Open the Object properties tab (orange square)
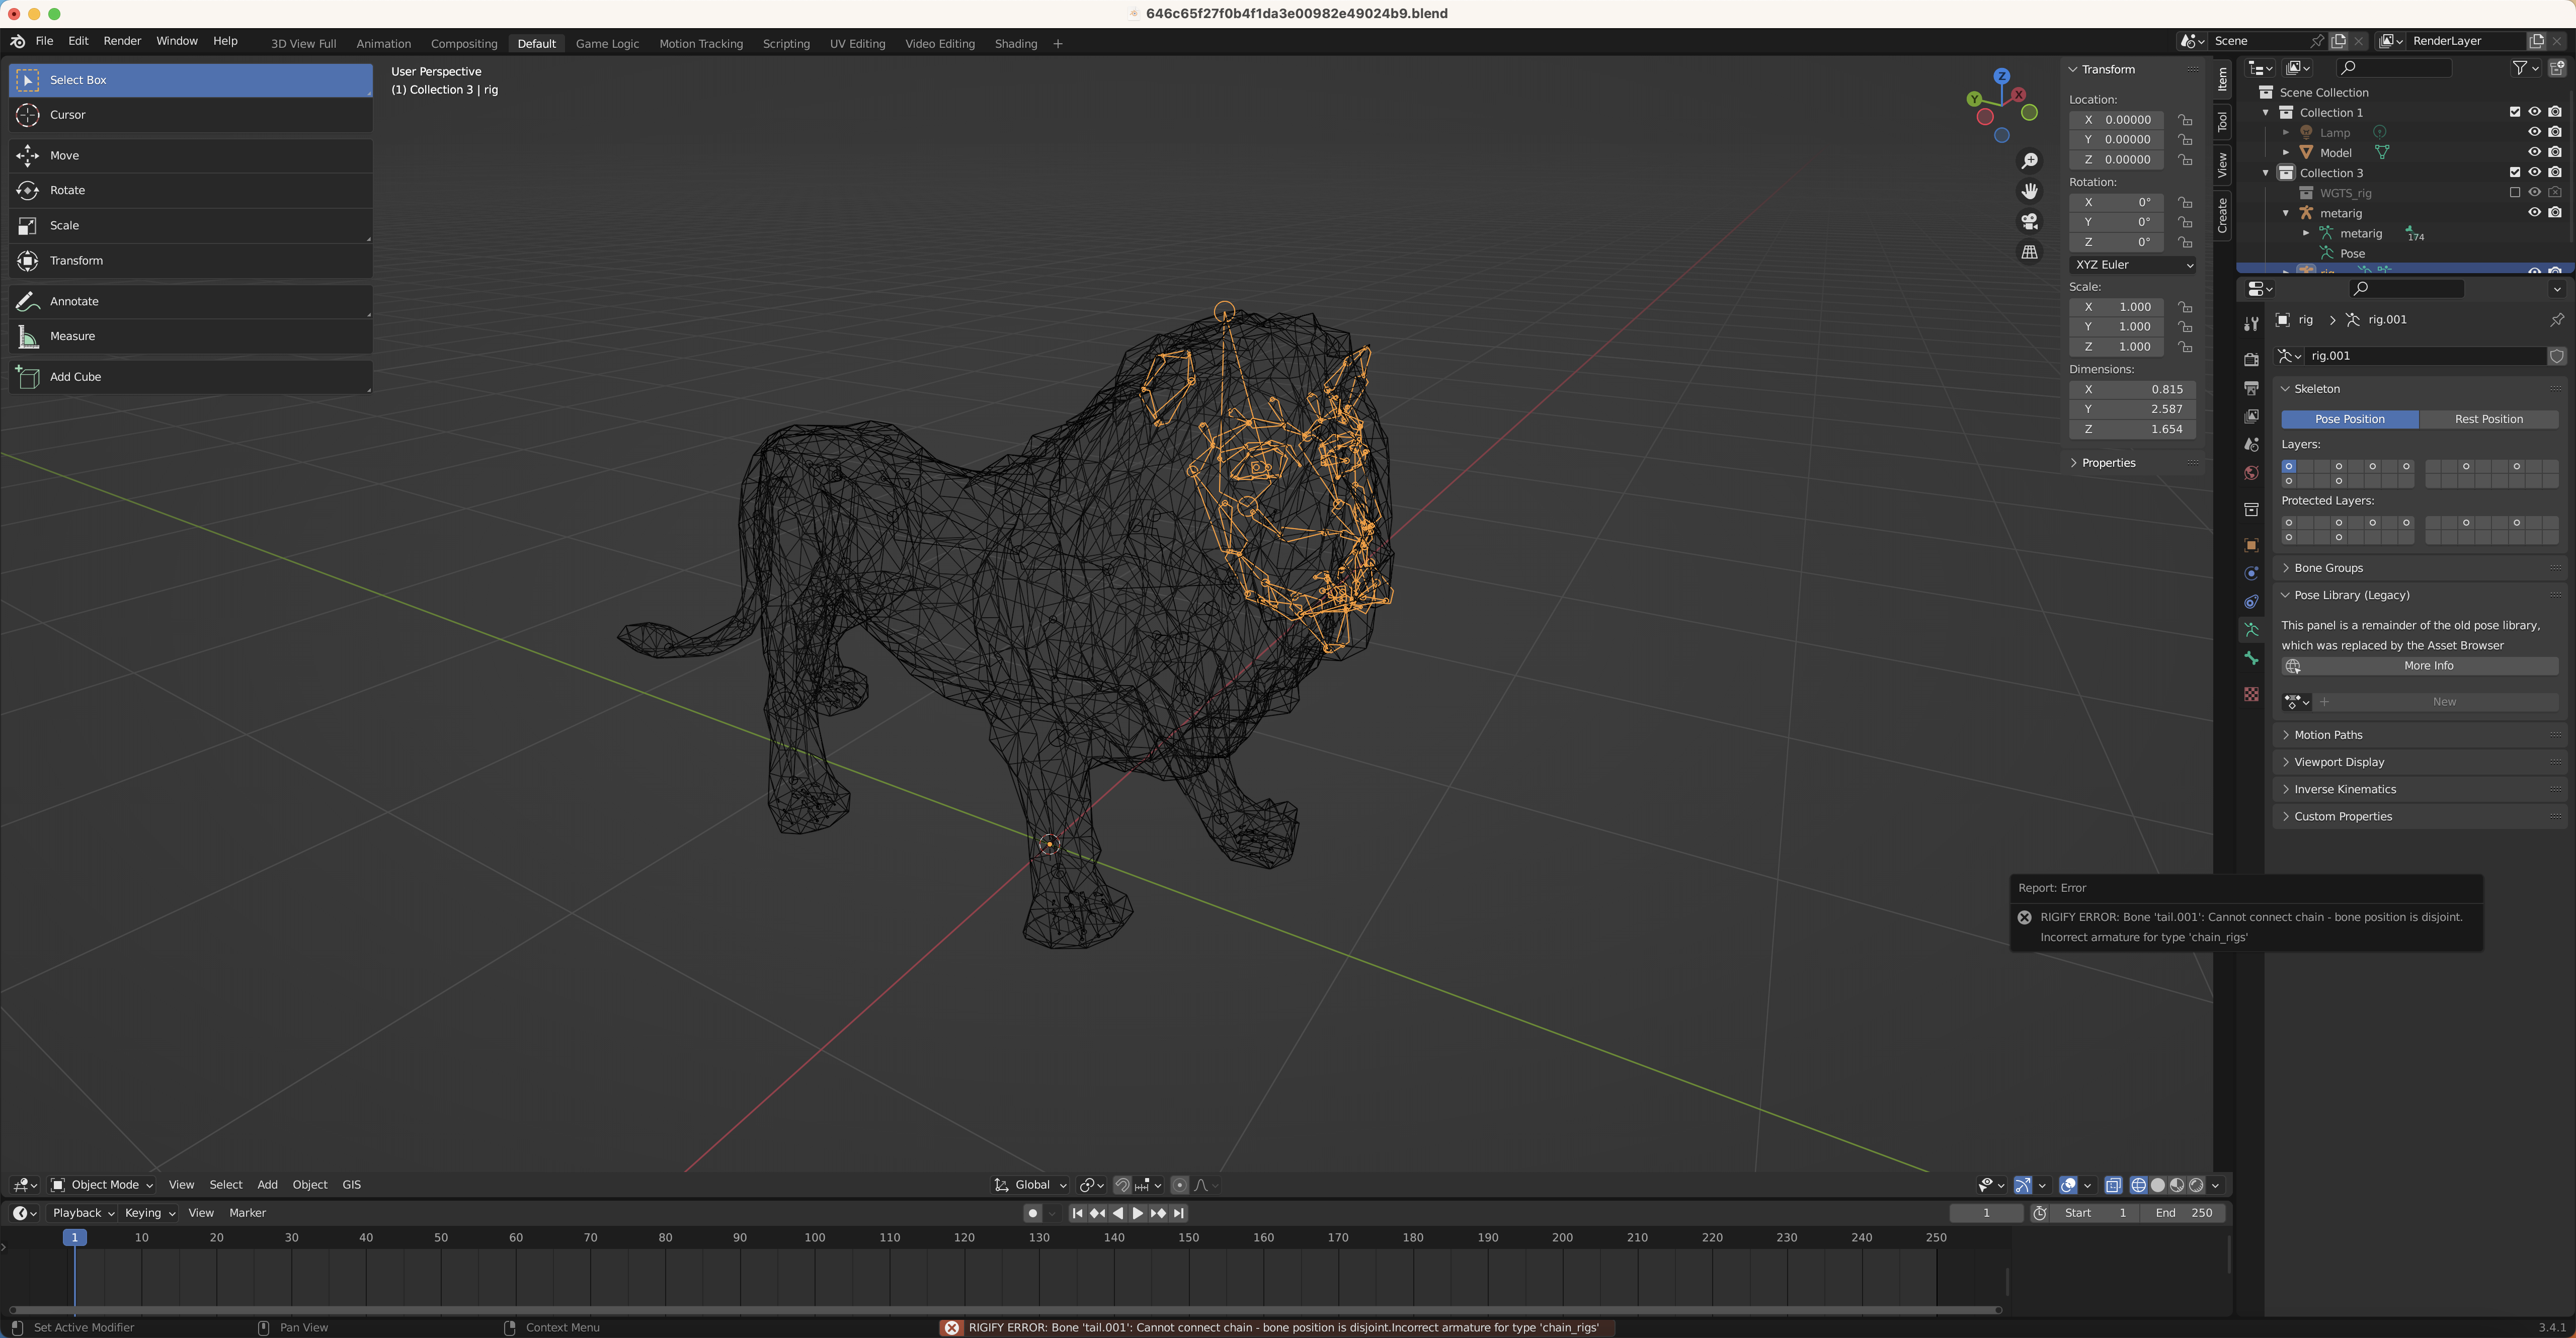 coord(2251,545)
